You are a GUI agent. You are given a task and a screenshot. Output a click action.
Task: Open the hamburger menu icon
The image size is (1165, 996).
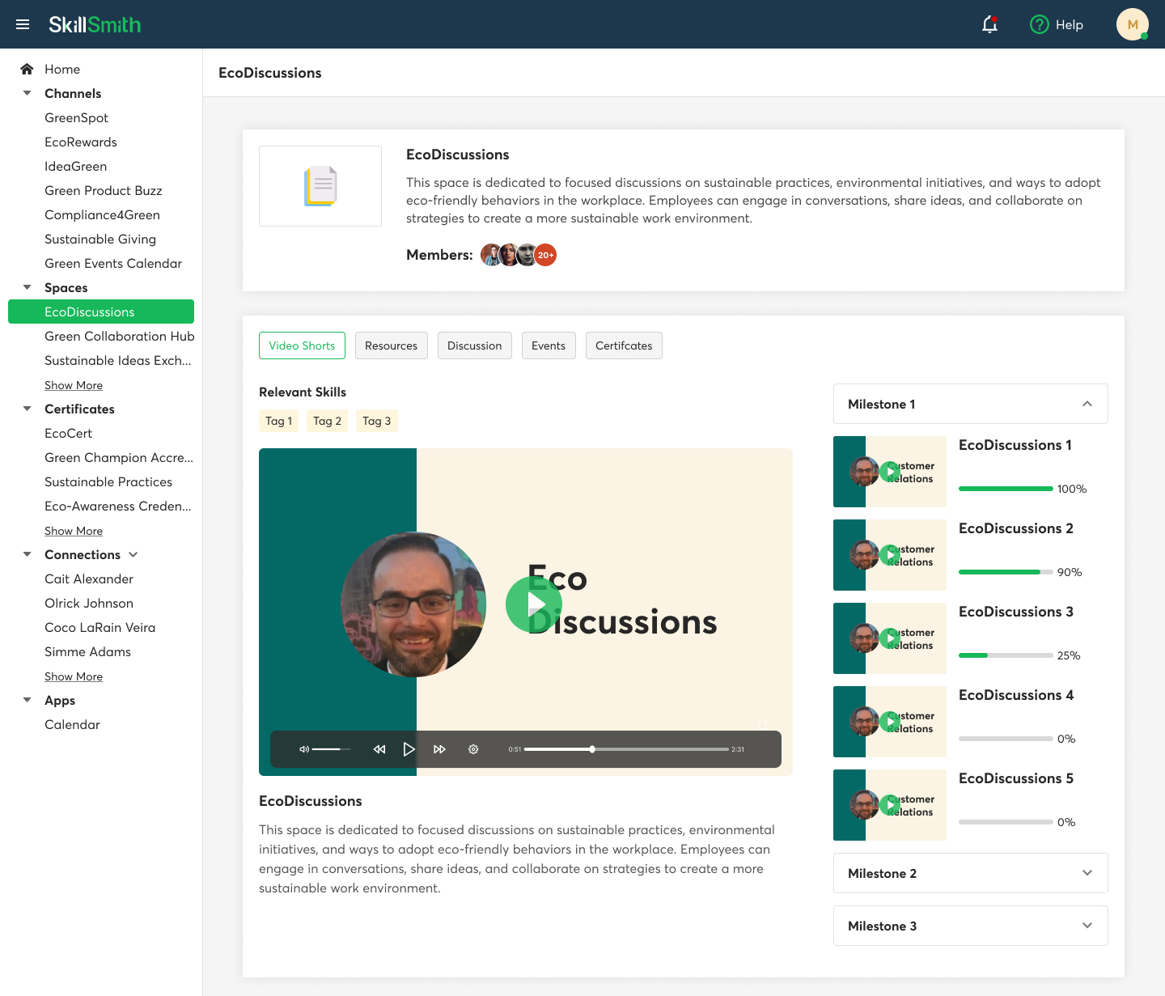[x=23, y=24]
